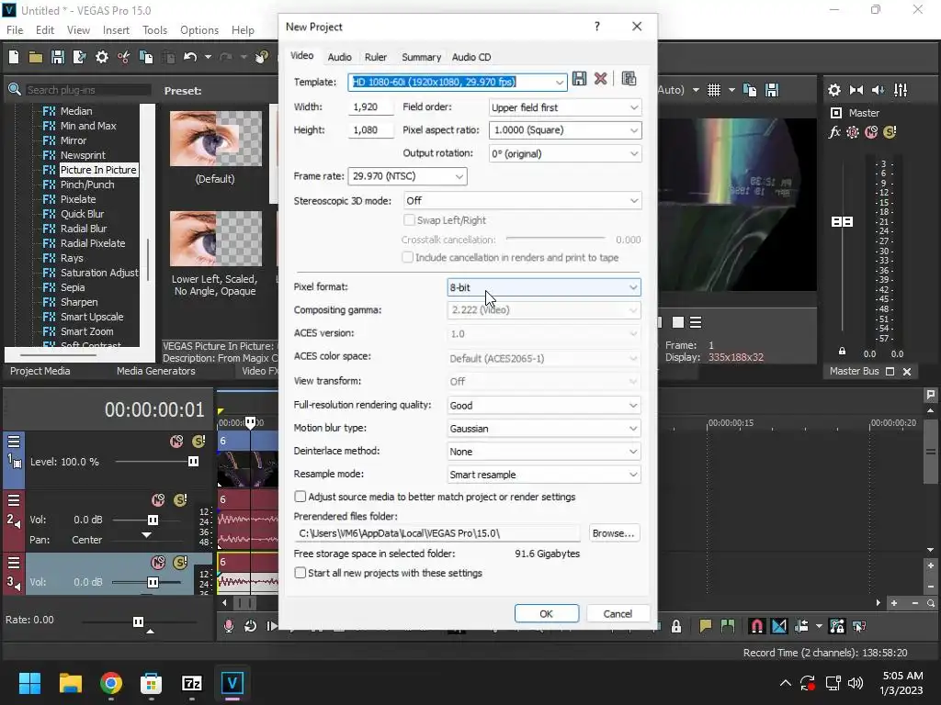Open Windows Start menu
941x705 pixels.
pyautogui.click(x=29, y=683)
